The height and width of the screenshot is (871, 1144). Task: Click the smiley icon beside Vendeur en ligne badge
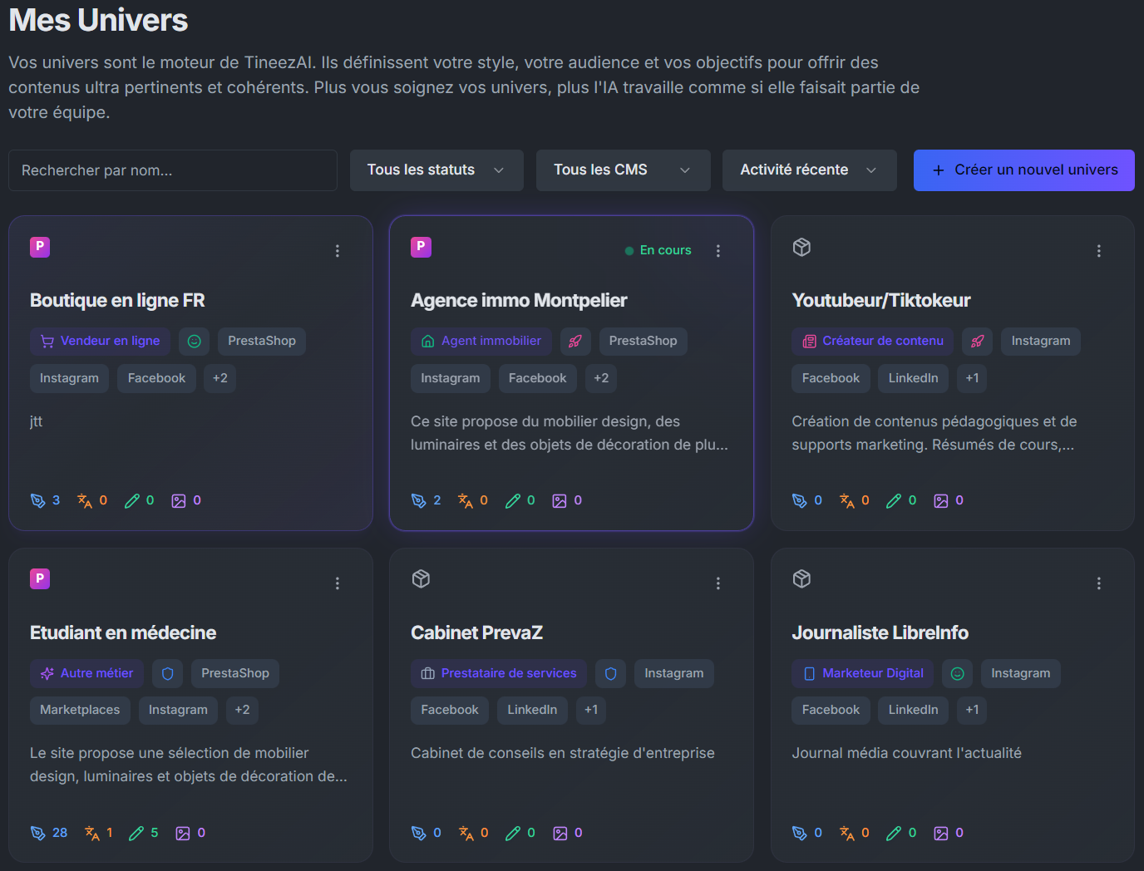pos(194,341)
